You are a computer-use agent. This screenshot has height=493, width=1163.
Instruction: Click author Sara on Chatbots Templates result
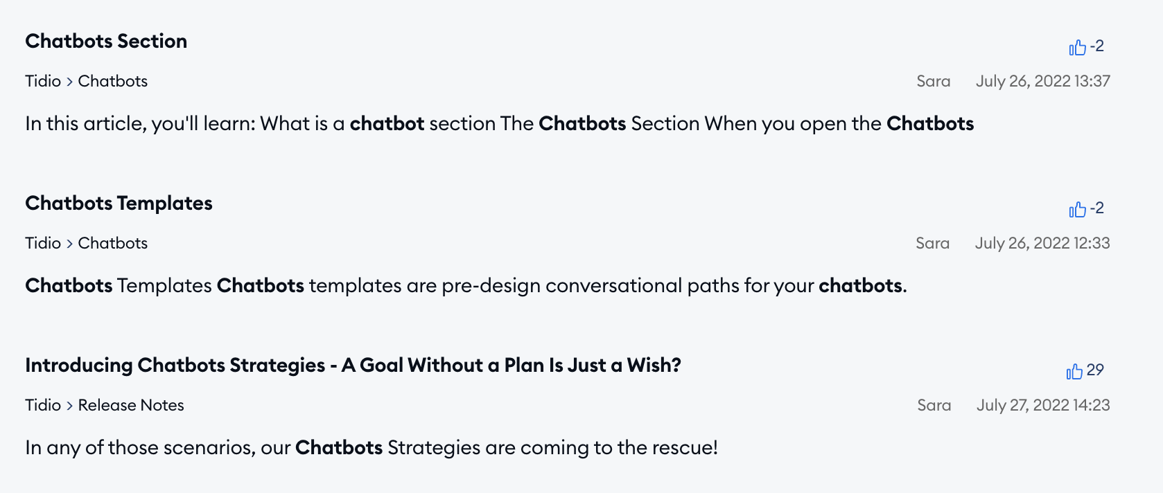coord(932,243)
